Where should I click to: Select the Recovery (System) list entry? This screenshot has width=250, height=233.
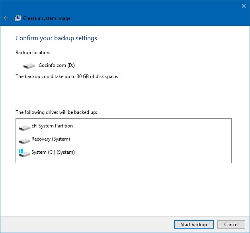pos(51,139)
